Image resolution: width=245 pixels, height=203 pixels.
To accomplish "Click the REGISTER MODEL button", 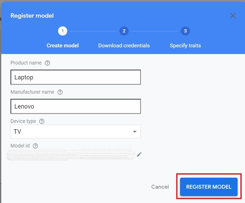I will [209, 187].
